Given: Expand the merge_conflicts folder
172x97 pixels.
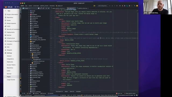Looking at the screenshot, I should tap(29, 16).
